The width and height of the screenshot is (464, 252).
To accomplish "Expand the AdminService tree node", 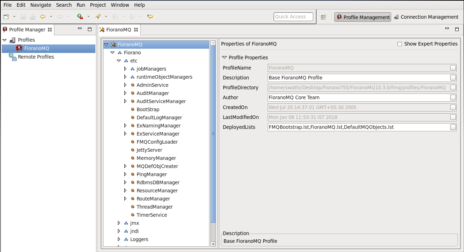I will pyautogui.click(x=125, y=85).
